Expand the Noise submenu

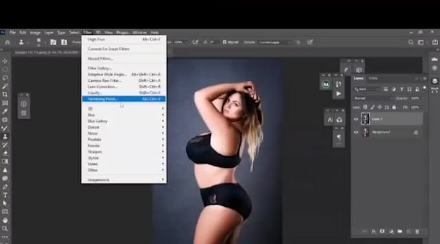click(124, 134)
